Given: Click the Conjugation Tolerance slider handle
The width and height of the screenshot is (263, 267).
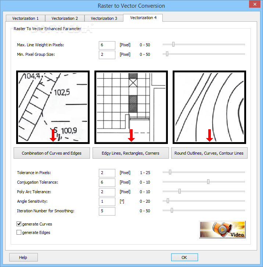Looking at the screenshot, I should click(208, 181).
